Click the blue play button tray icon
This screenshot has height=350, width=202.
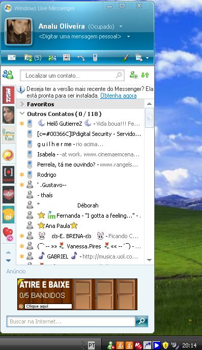(156, 345)
